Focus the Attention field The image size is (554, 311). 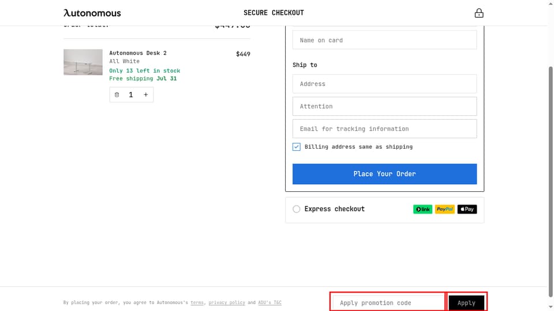[384, 106]
